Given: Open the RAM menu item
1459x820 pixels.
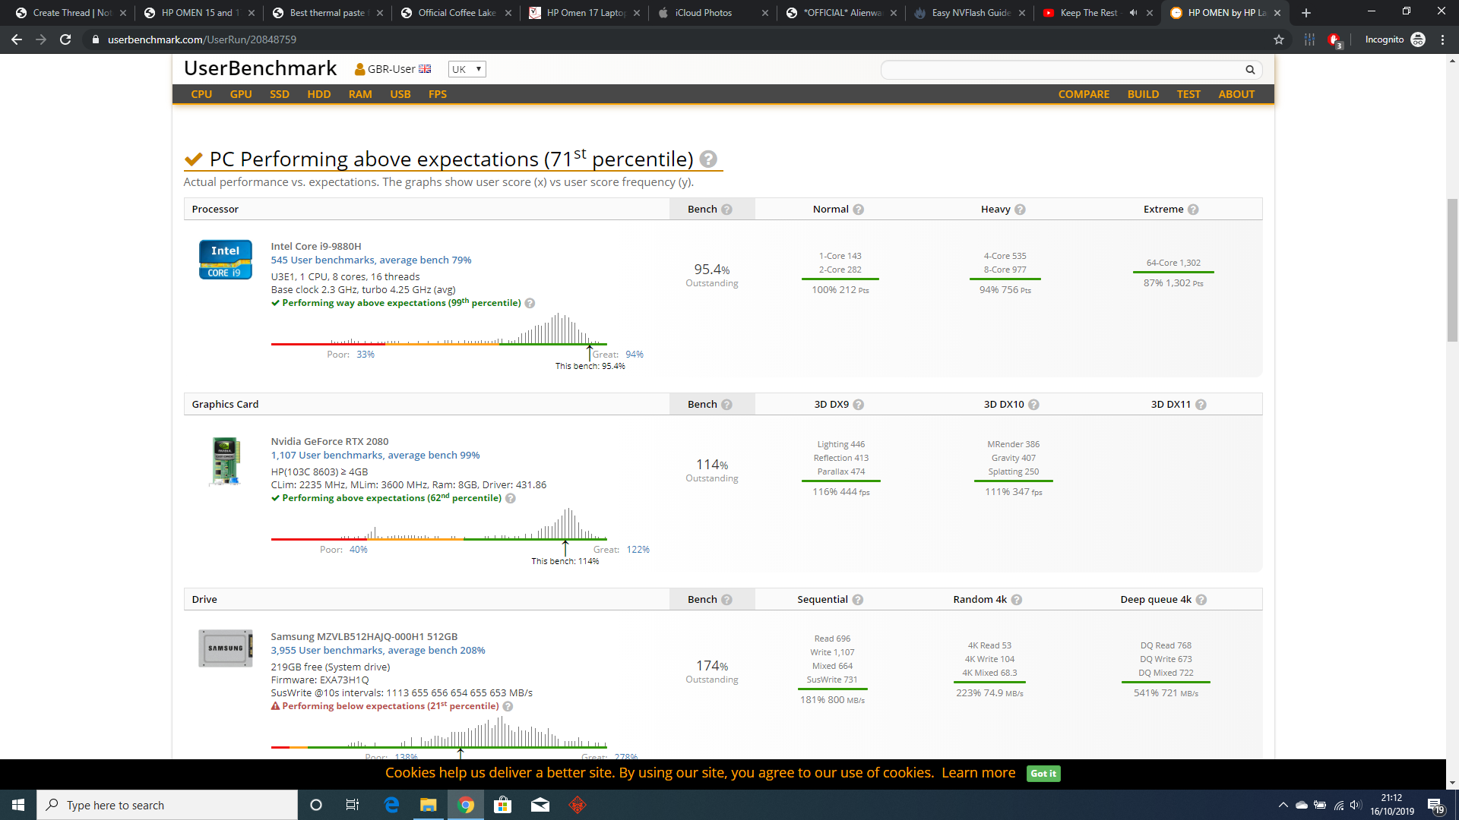Looking at the screenshot, I should [360, 94].
